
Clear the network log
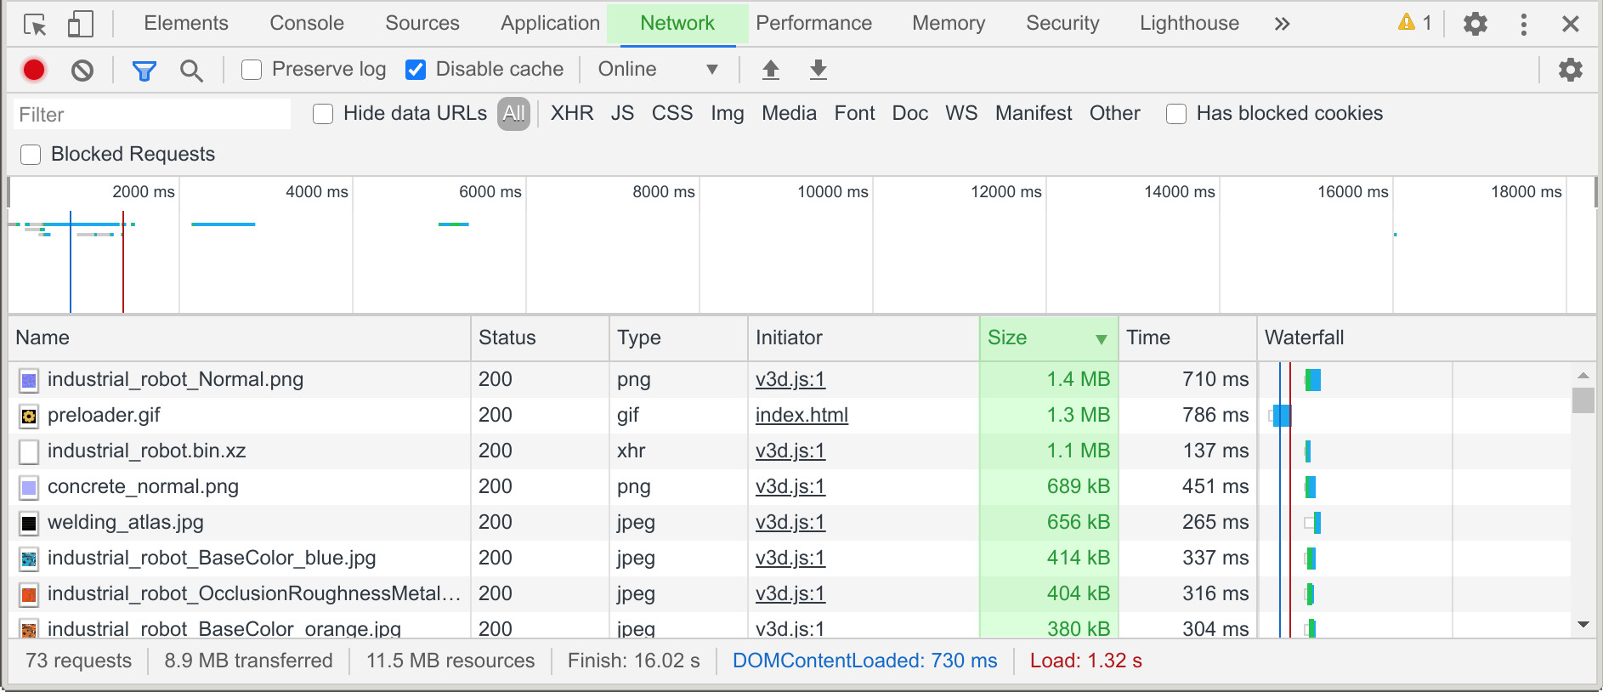(x=82, y=70)
